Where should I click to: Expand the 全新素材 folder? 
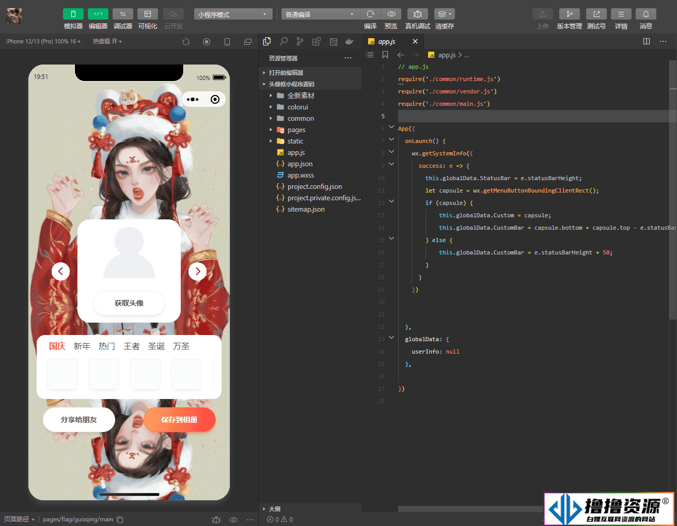point(310,95)
